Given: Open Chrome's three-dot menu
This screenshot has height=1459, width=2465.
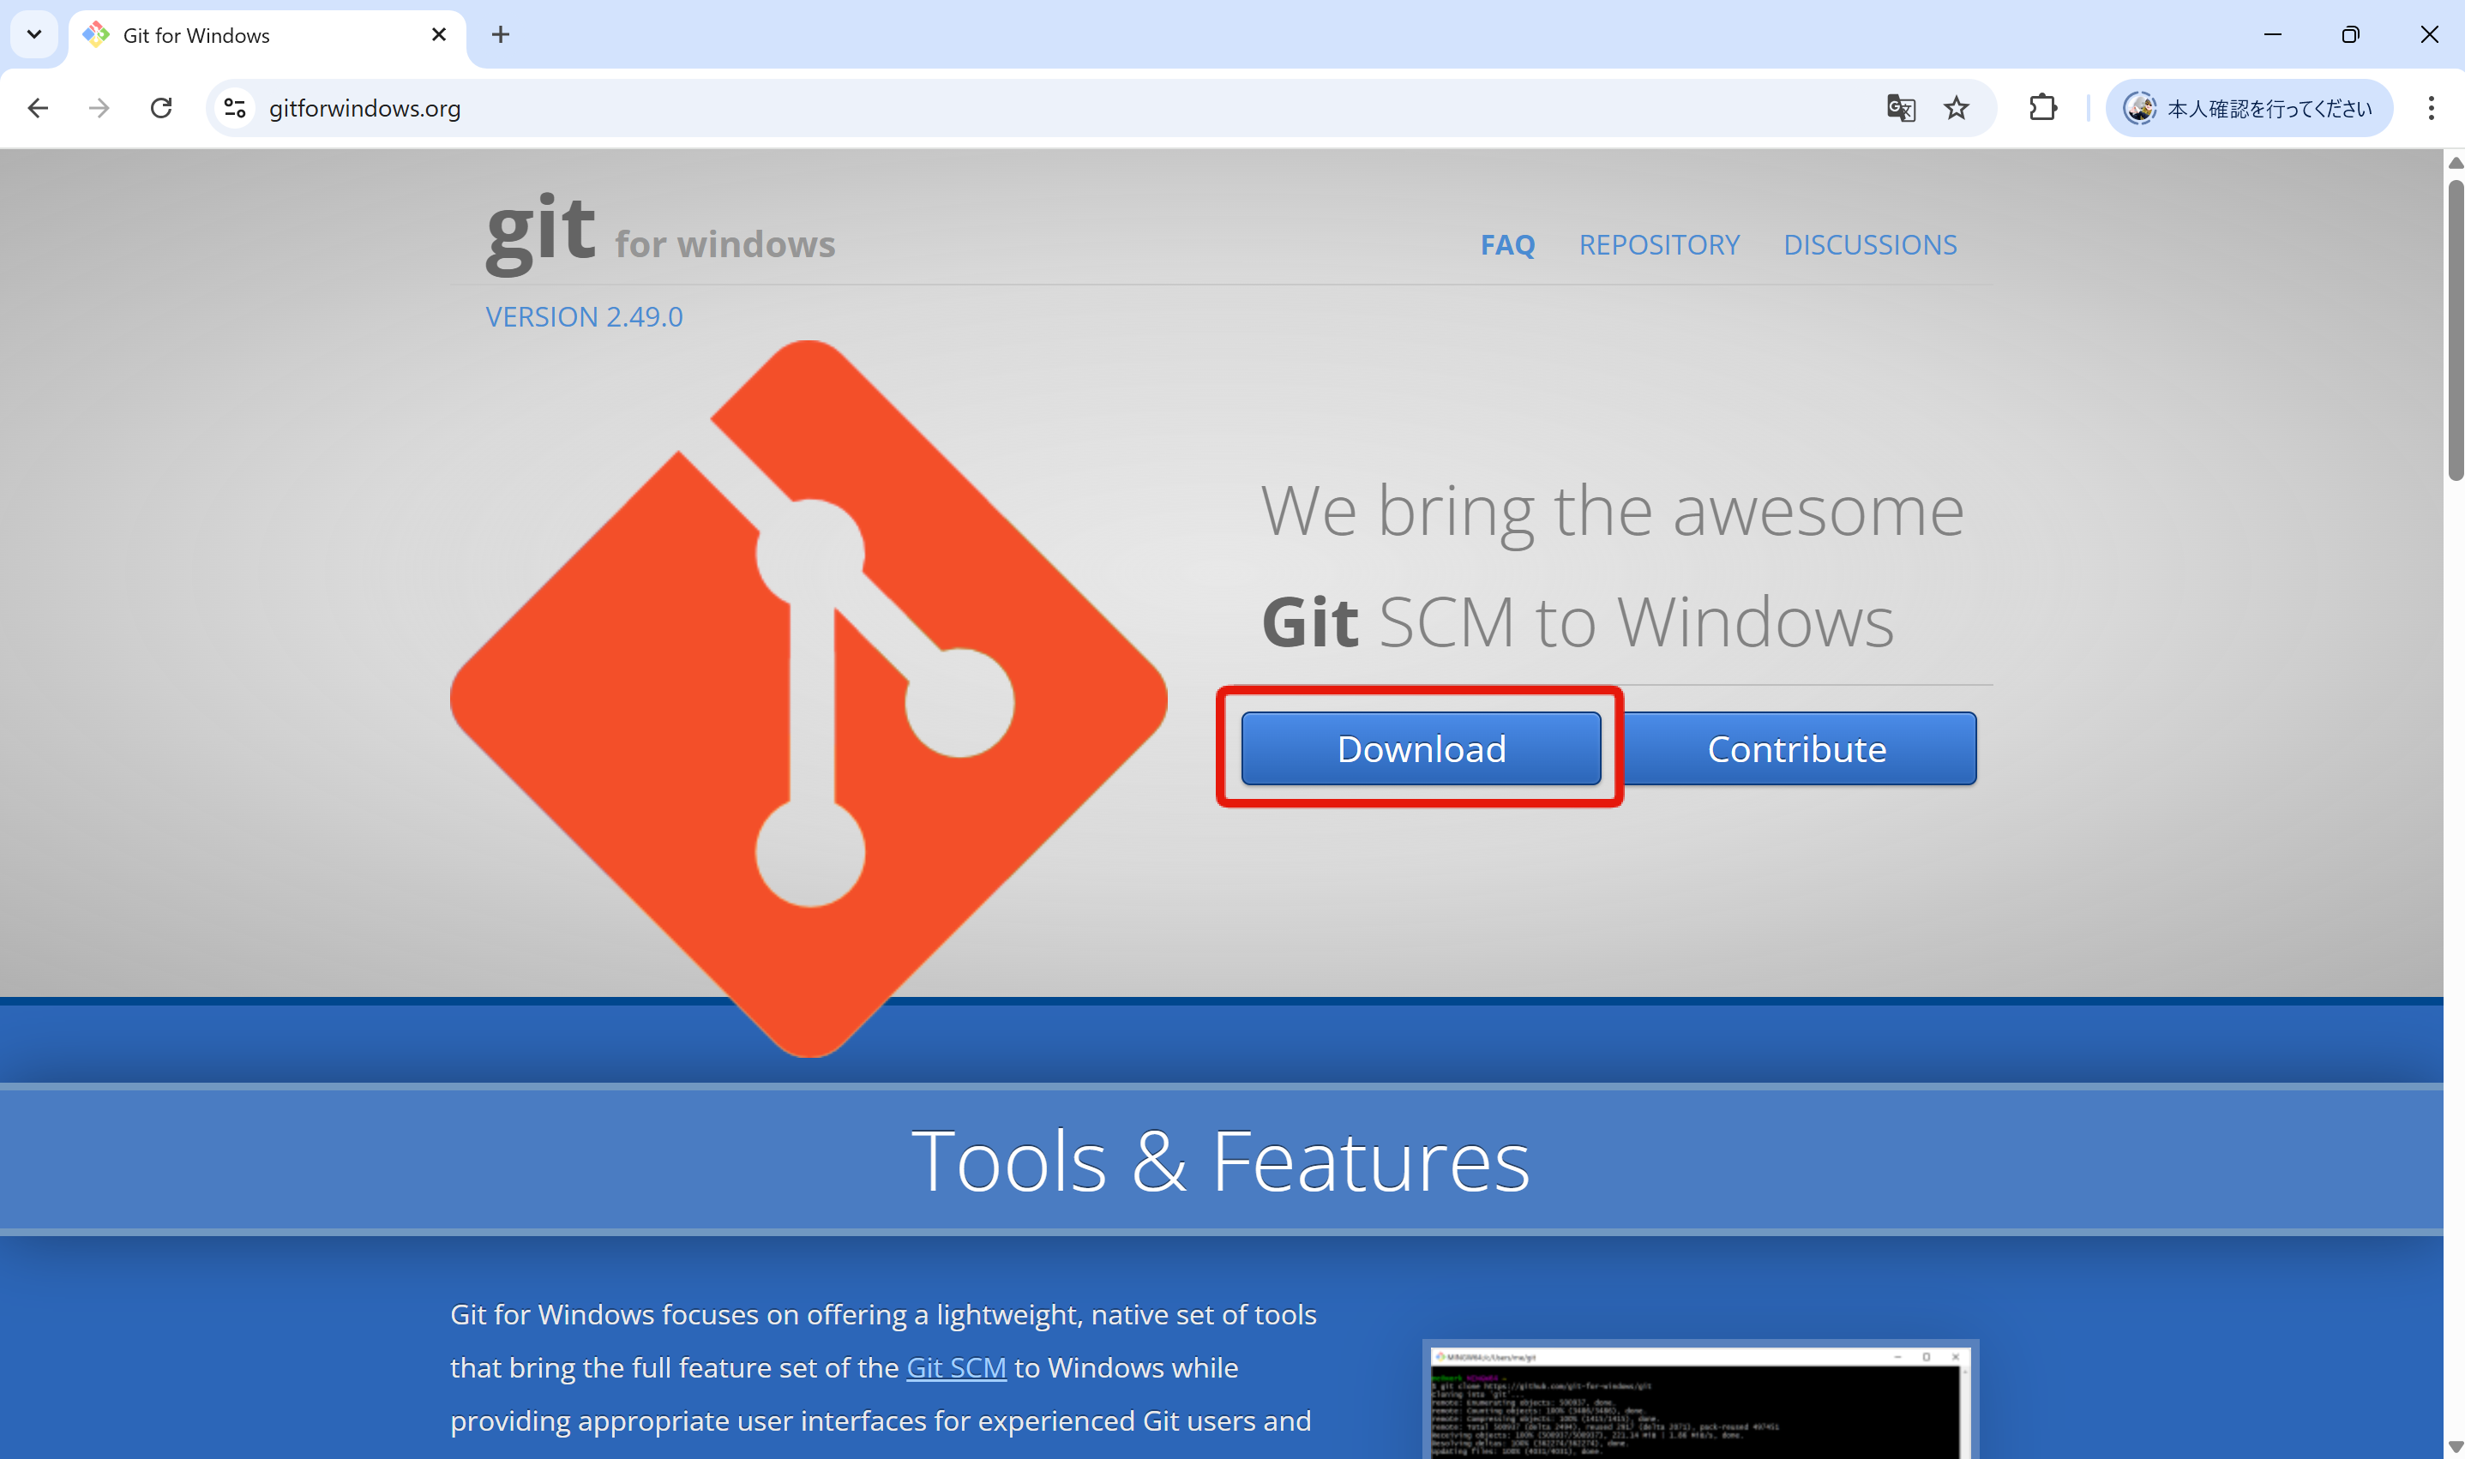Looking at the screenshot, I should (2432, 108).
